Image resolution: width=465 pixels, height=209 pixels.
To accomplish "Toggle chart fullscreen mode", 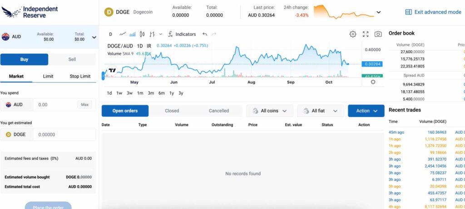I will tap(366, 34).
